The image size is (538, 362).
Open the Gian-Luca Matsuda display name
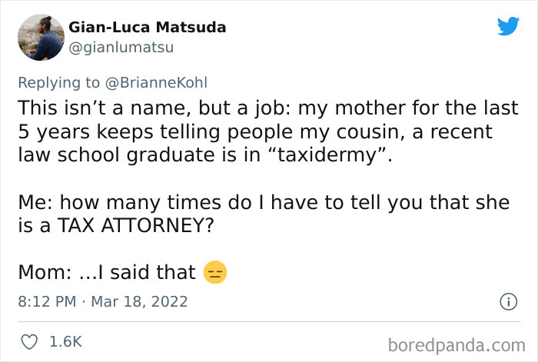click(148, 28)
